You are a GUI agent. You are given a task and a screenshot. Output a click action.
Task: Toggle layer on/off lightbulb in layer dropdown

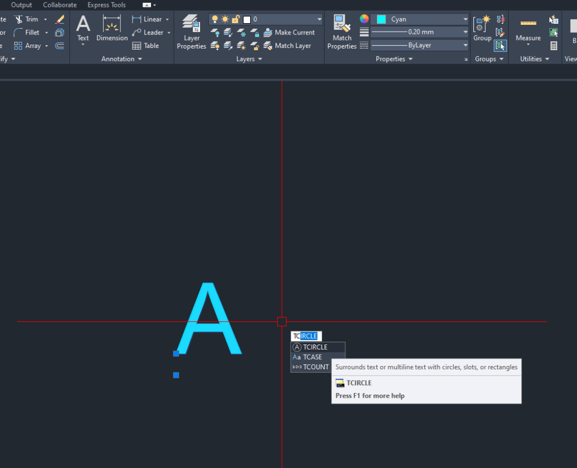[215, 19]
